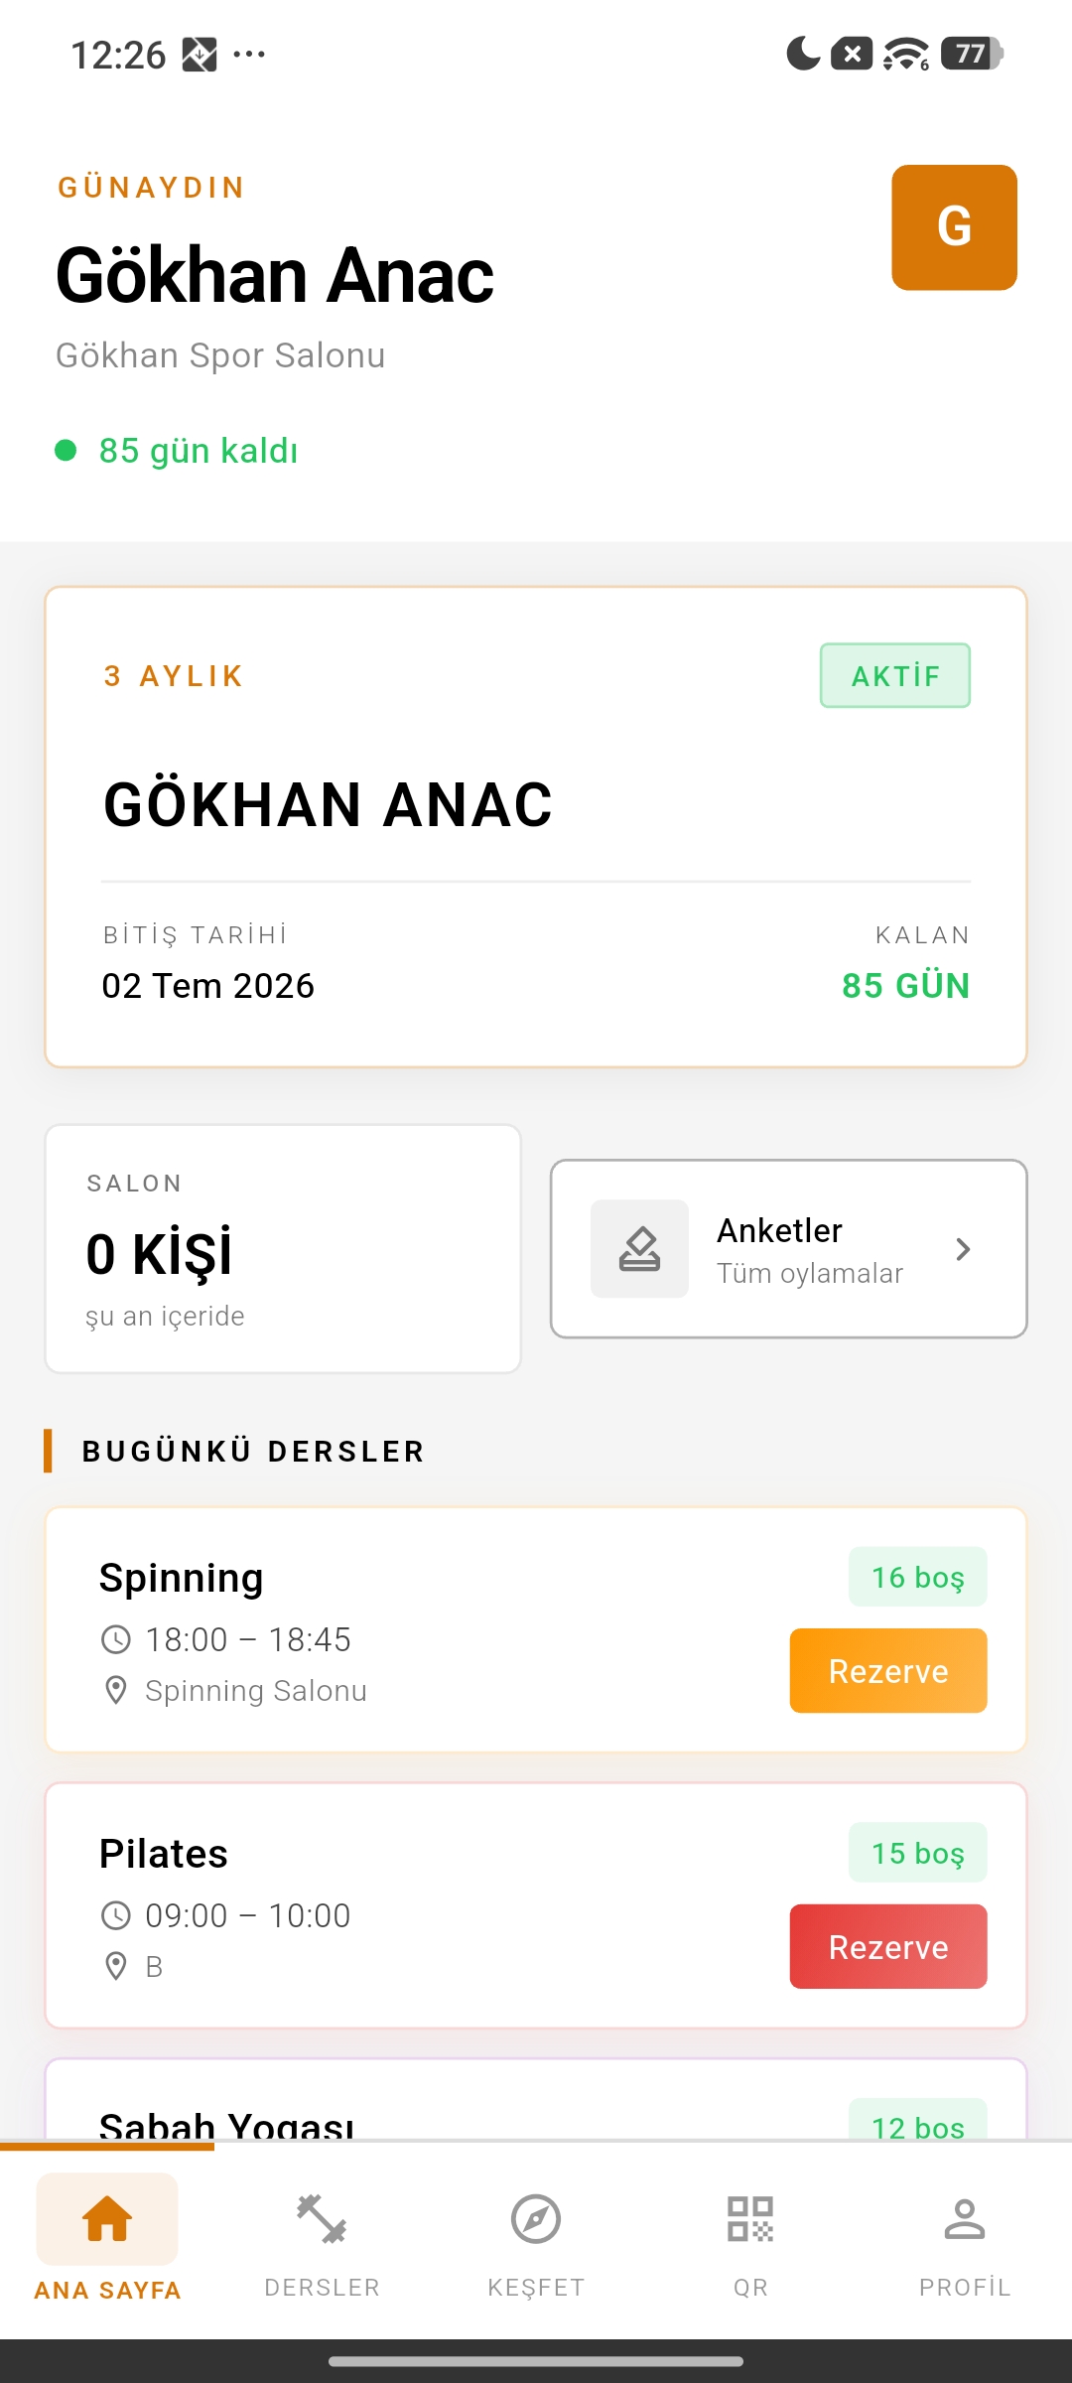Switch to the DERSLER tab label
This screenshot has height=2383, width=1072.
[322, 2288]
